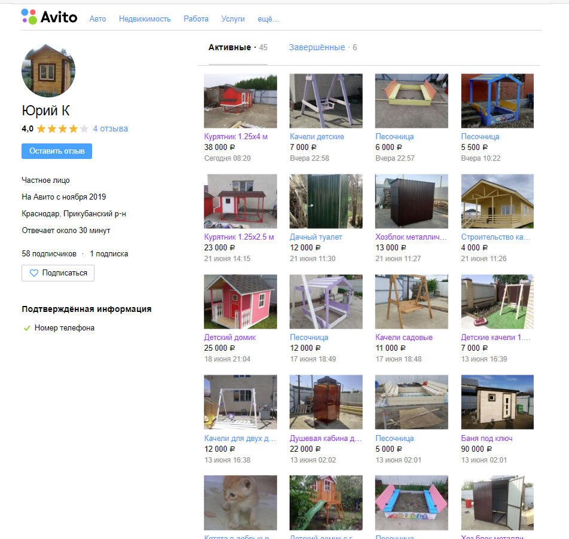The width and height of the screenshot is (569, 539).
Task: Open the Песочница 12 000 ₽ listing thumbnail
Action: coord(326,302)
